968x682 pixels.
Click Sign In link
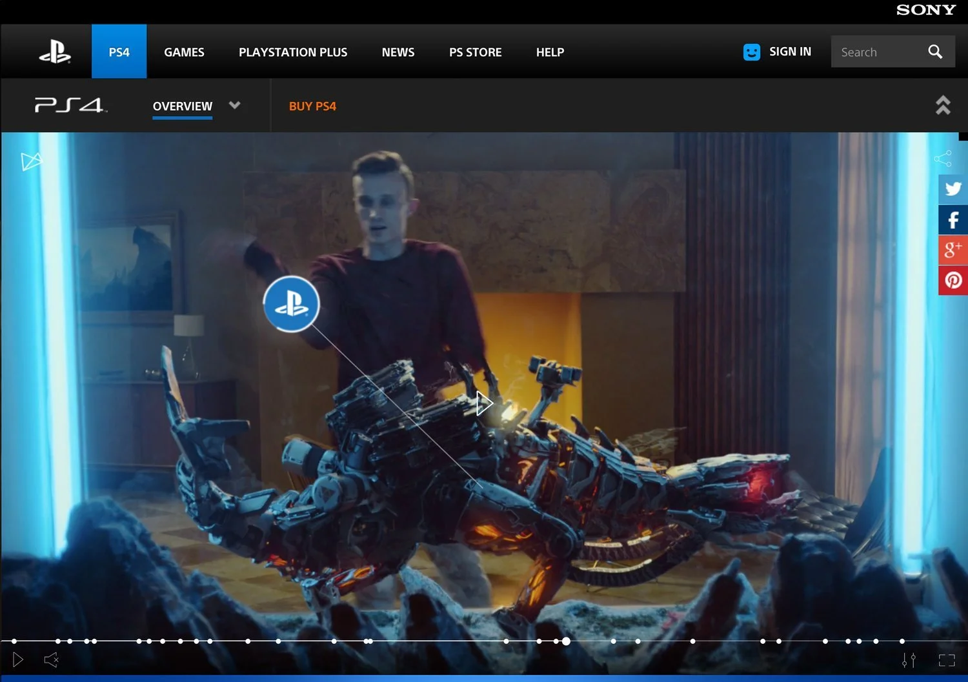coord(790,52)
